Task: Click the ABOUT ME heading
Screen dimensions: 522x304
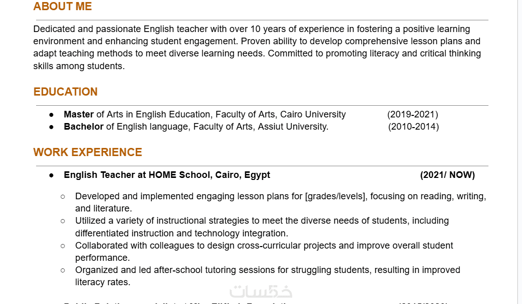Action: pyautogui.click(x=63, y=7)
